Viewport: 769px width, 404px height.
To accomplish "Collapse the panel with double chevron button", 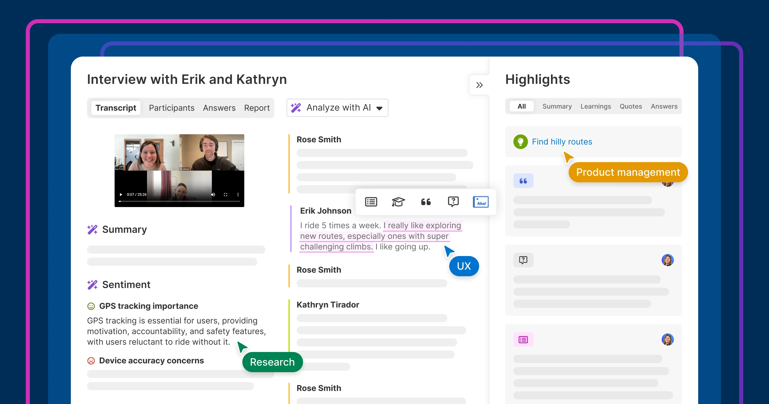I will [479, 85].
